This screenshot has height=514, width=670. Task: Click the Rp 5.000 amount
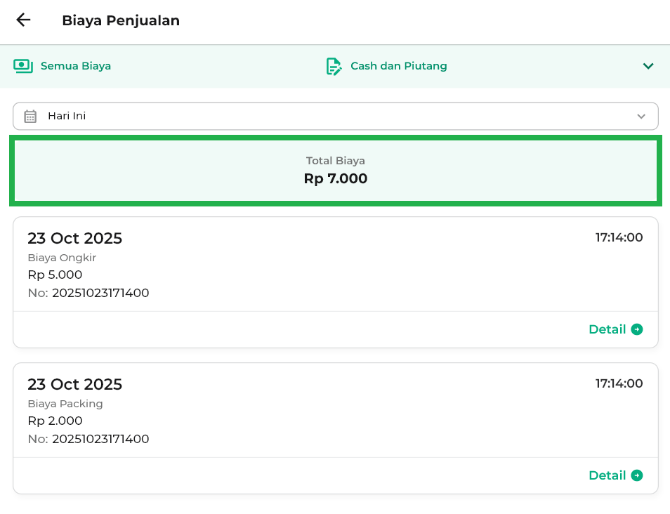[x=55, y=275]
